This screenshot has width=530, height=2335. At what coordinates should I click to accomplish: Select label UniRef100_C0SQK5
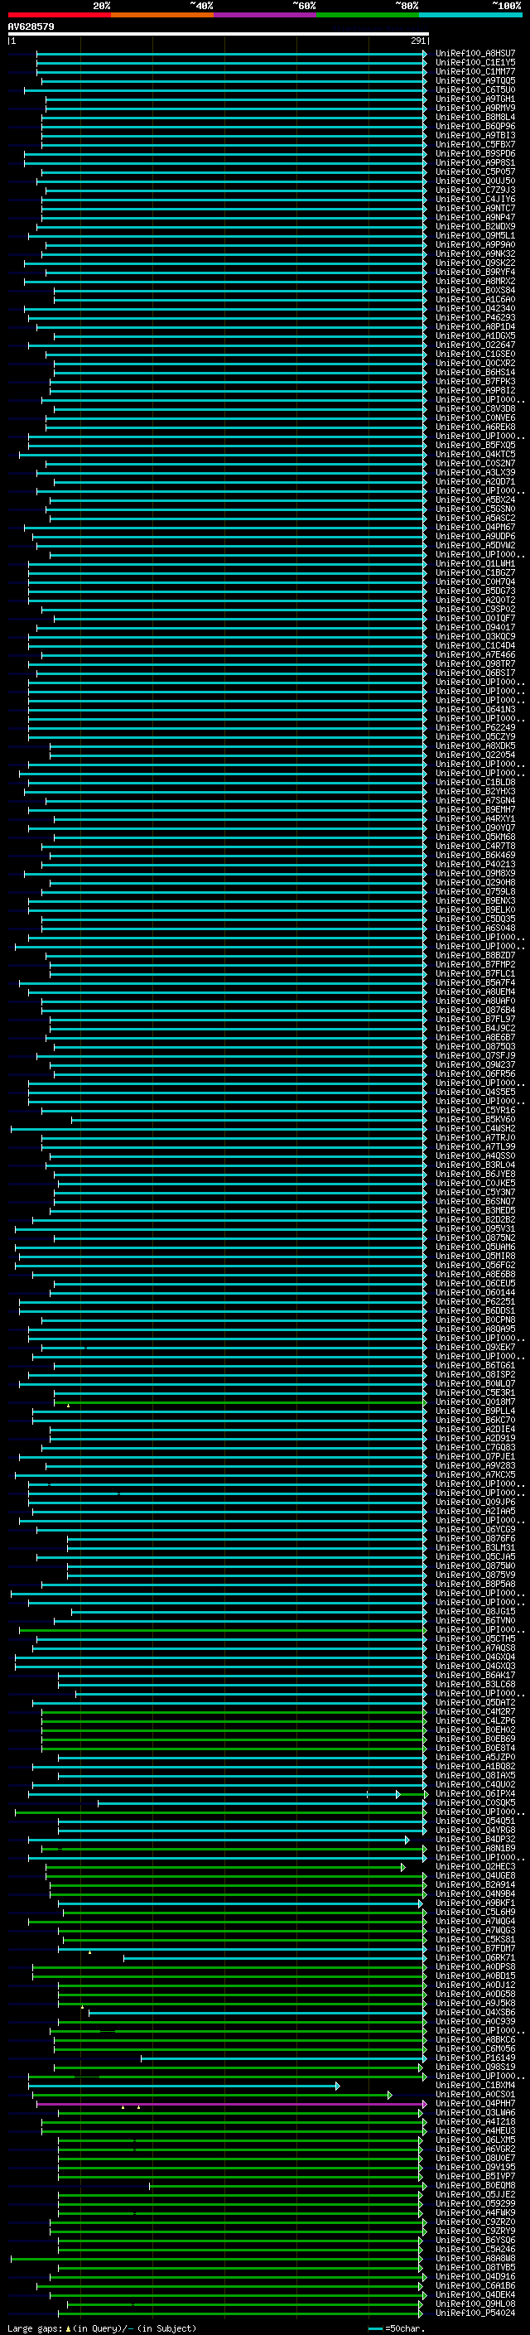point(475,1802)
